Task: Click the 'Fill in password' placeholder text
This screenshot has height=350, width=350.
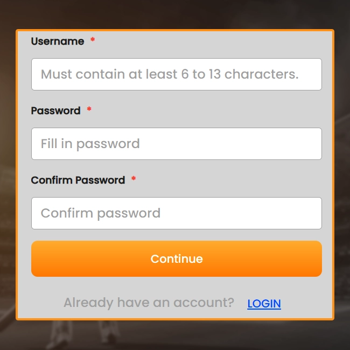Action: (90, 144)
